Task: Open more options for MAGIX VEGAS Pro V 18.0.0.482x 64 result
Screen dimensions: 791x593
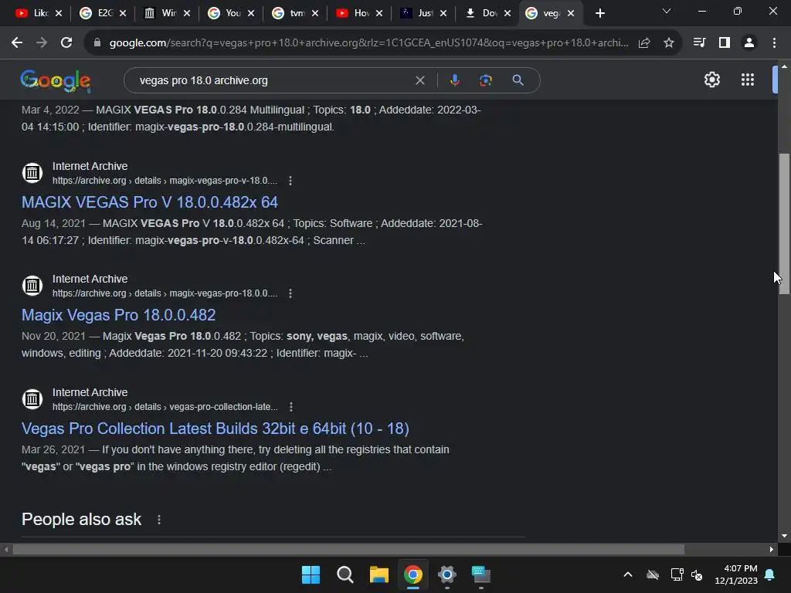Action: [x=290, y=181]
